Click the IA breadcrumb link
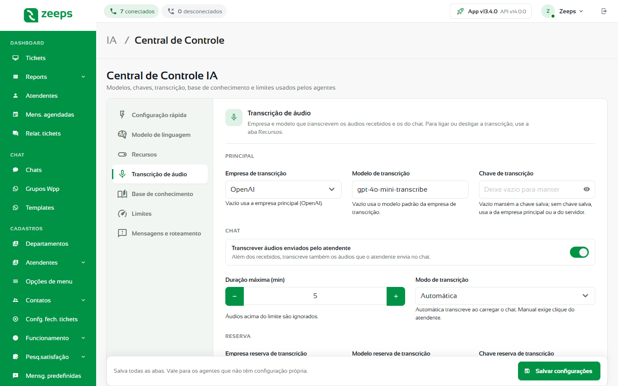Screen dimensions: 618x386 pyautogui.click(x=112, y=40)
